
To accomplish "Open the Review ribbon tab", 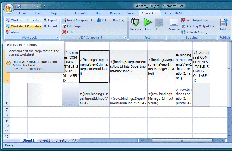I will pyautogui.click(x=115, y=13).
